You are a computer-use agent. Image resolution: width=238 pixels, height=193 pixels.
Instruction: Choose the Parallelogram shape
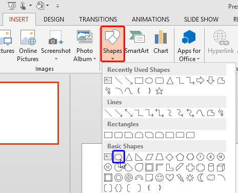pos(149,157)
